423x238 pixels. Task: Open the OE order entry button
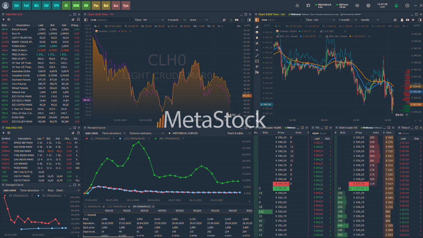point(66,5)
